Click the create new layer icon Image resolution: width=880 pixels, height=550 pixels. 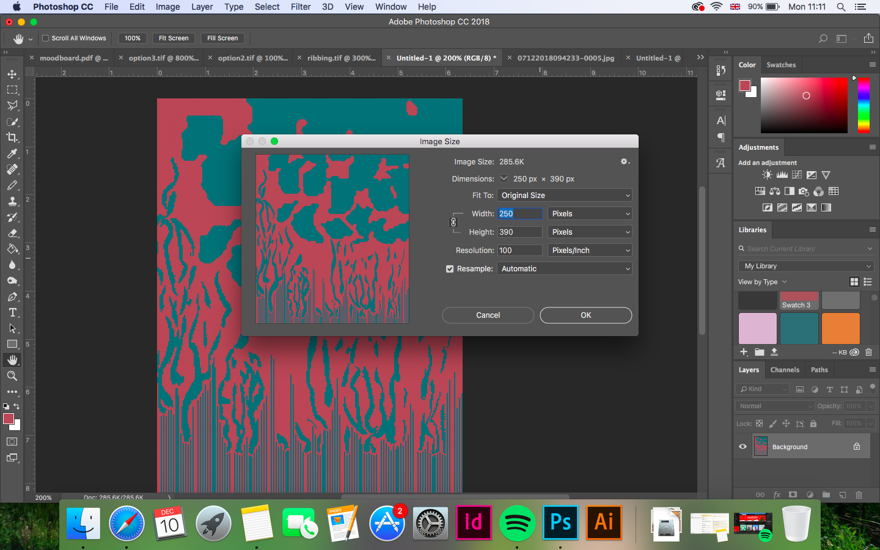tap(842, 494)
